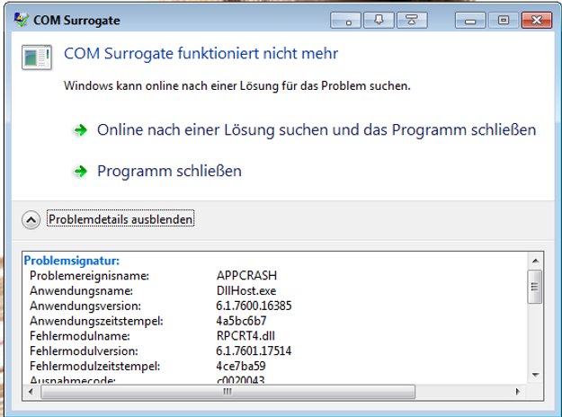Click the Anwendungszeitstempel: label

(x=96, y=321)
